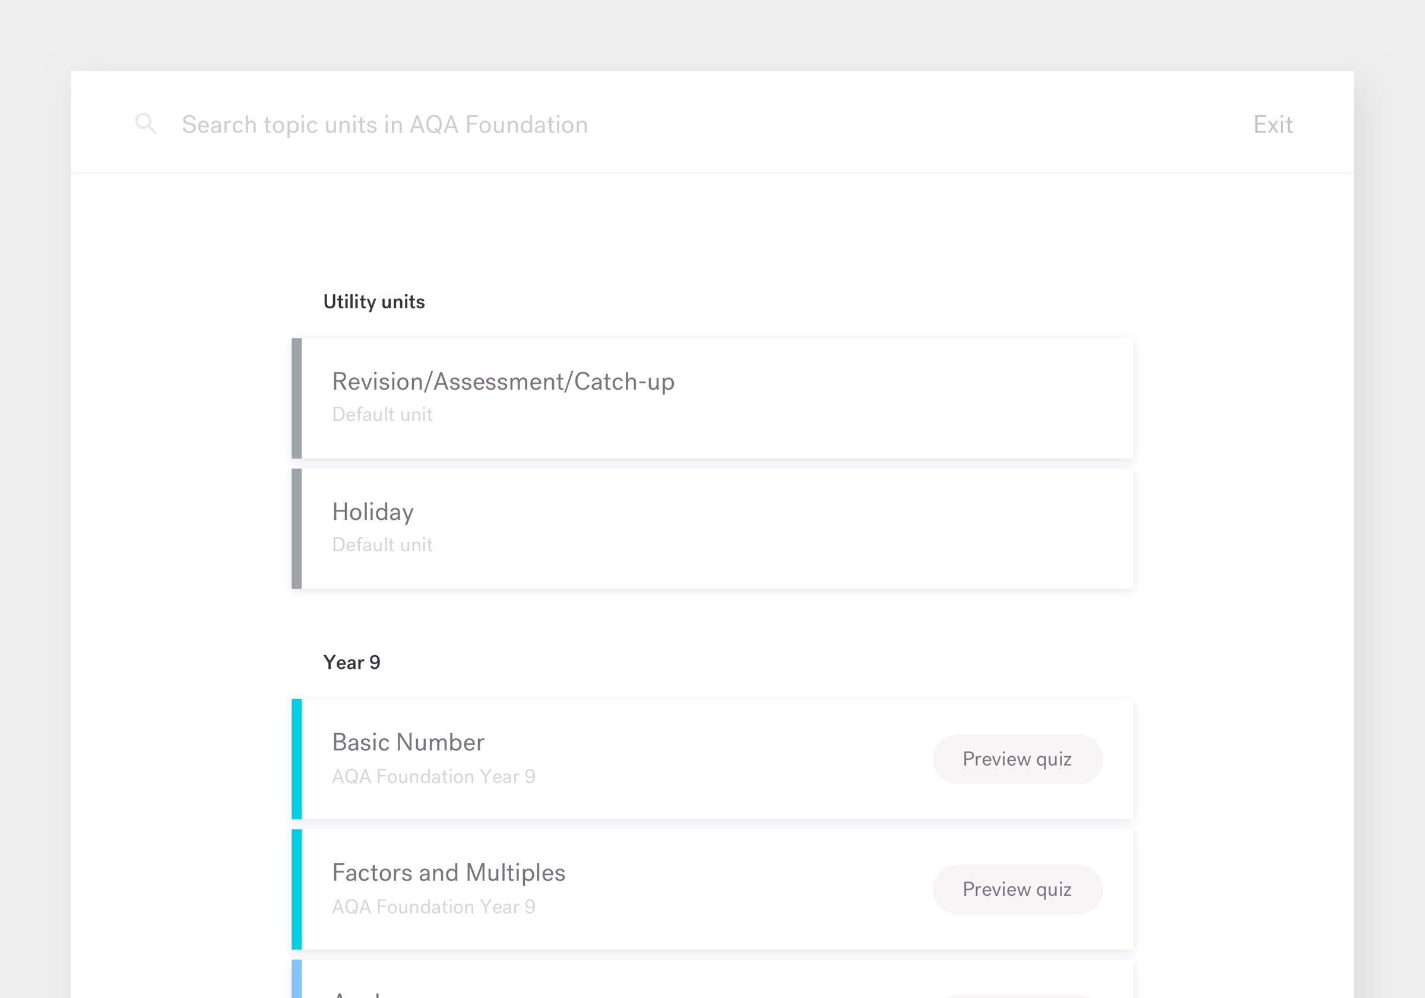Preview quiz for Factors and Multiples
1425x998 pixels.
pyautogui.click(x=1016, y=889)
